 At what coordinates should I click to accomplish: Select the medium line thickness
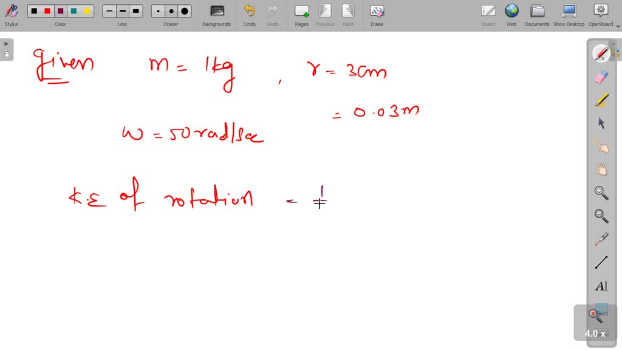122,10
